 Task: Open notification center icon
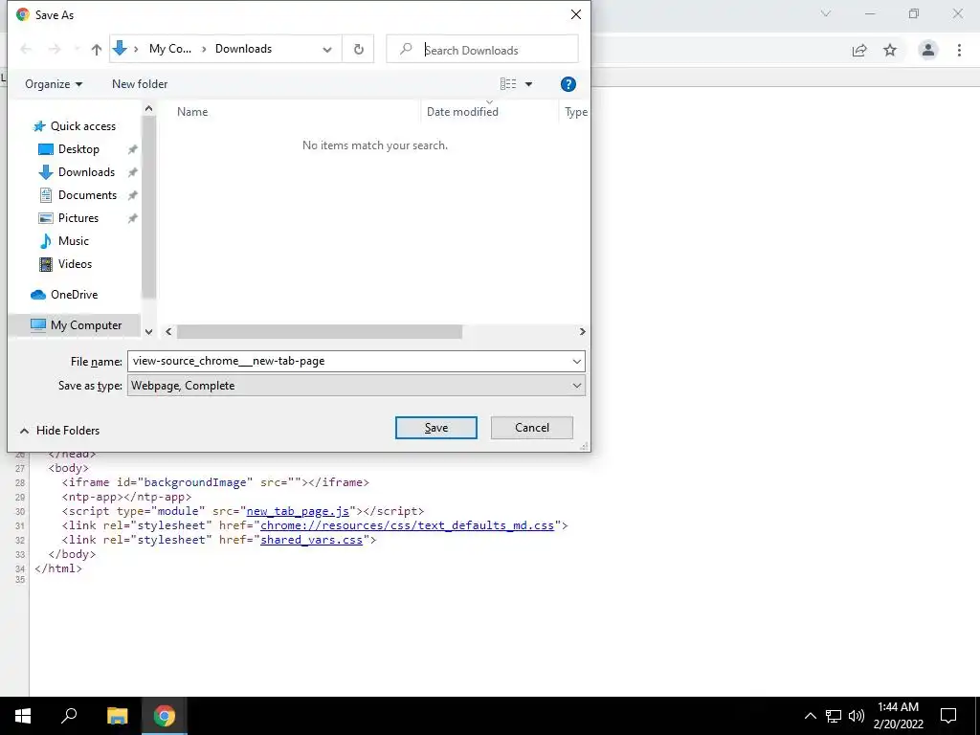(948, 716)
